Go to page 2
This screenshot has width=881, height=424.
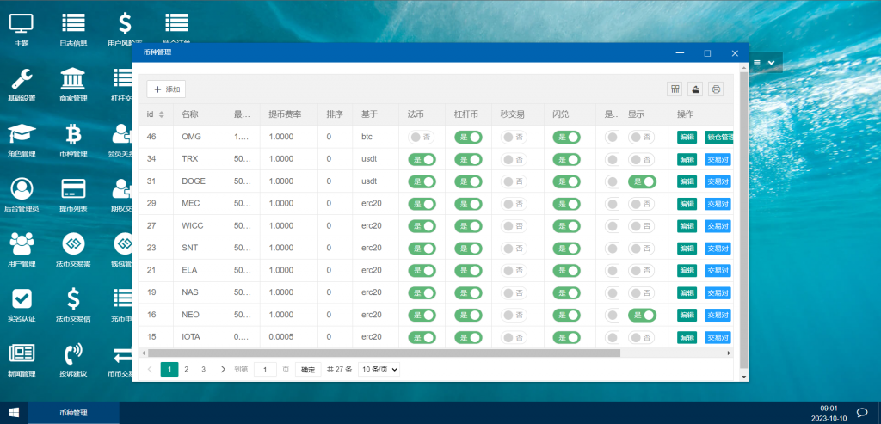(x=187, y=369)
